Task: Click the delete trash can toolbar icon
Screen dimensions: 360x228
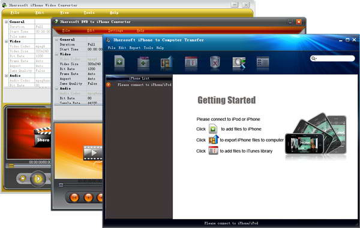Action: (215, 62)
